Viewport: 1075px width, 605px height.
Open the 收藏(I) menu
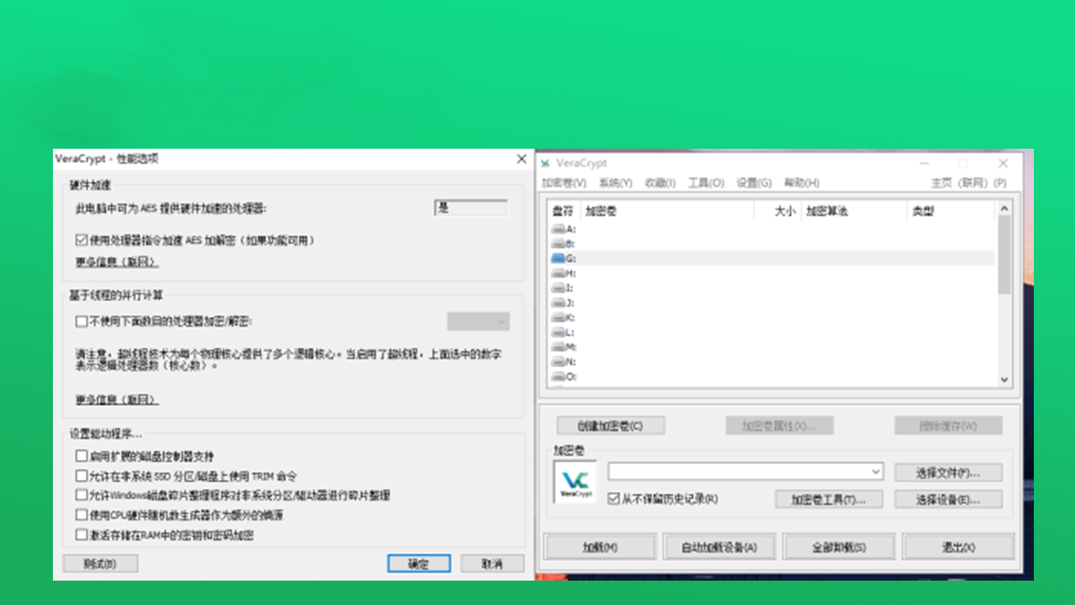pos(660,183)
